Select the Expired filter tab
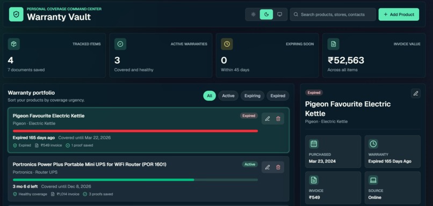This screenshot has height=206, width=433. (x=278, y=96)
